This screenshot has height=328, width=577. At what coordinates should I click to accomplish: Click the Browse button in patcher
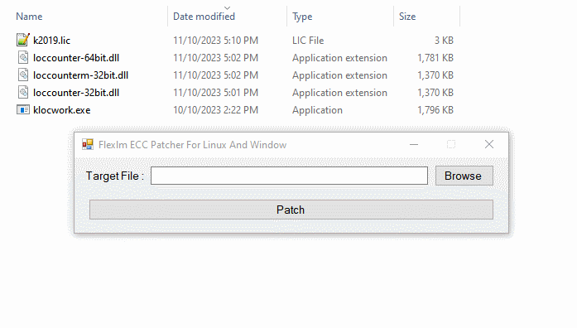click(x=464, y=176)
